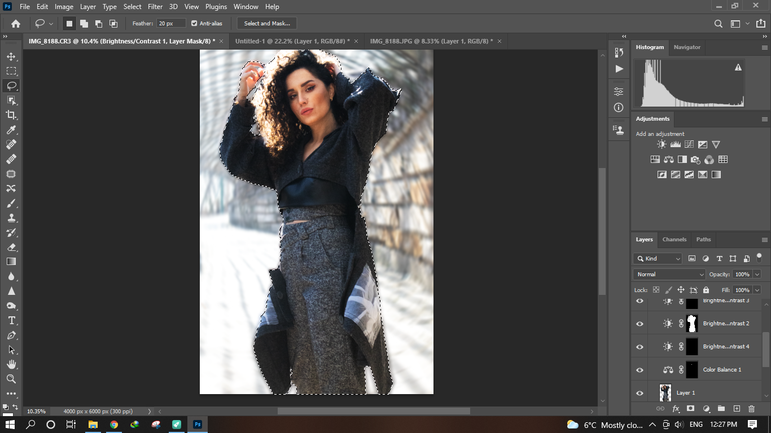Select the Brush tool
The width and height of the screenshot is (771, 433).
coord(11,203)
